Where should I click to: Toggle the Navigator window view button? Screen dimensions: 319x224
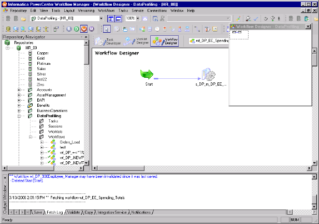click(x=111, y=19)
